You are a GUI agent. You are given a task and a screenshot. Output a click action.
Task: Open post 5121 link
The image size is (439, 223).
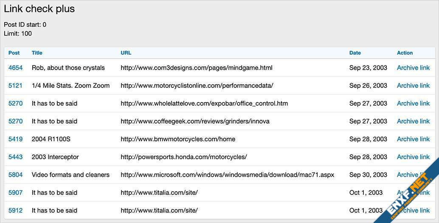(15, 85)
